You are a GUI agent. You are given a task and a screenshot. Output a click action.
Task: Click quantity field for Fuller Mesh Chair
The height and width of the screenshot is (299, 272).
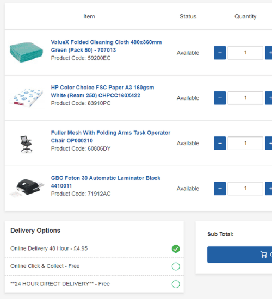[x=245, y=143]
